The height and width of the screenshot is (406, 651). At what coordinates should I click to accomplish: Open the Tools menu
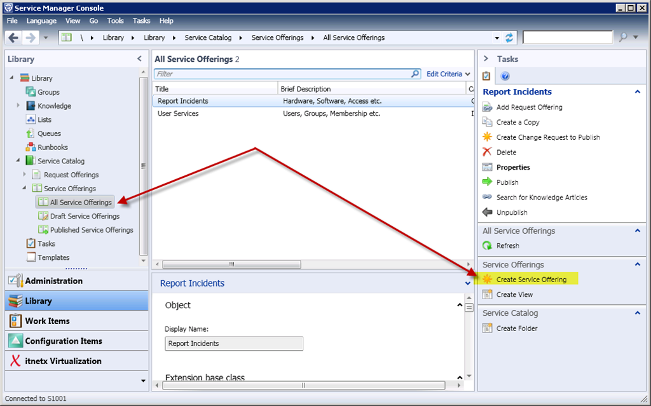tap(115, 21)
